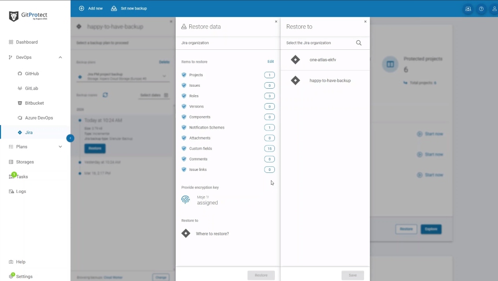Click the Roles count badge
This screenshot has width=498, height=281.
click(x=269, y=96)
